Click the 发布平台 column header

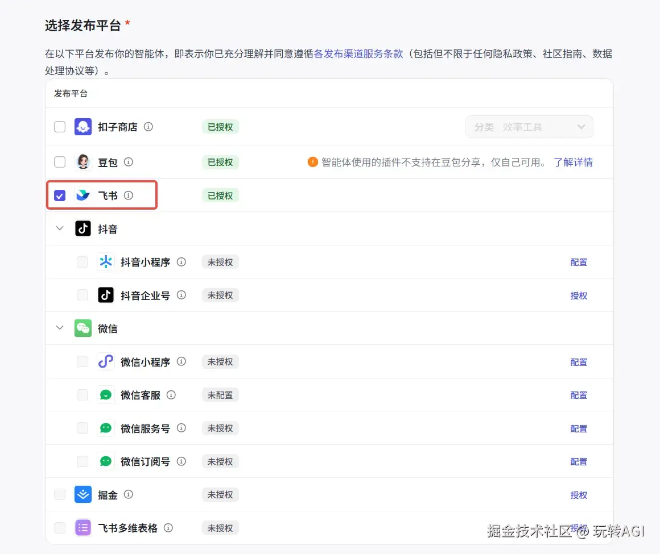click(x=71, y=93)
